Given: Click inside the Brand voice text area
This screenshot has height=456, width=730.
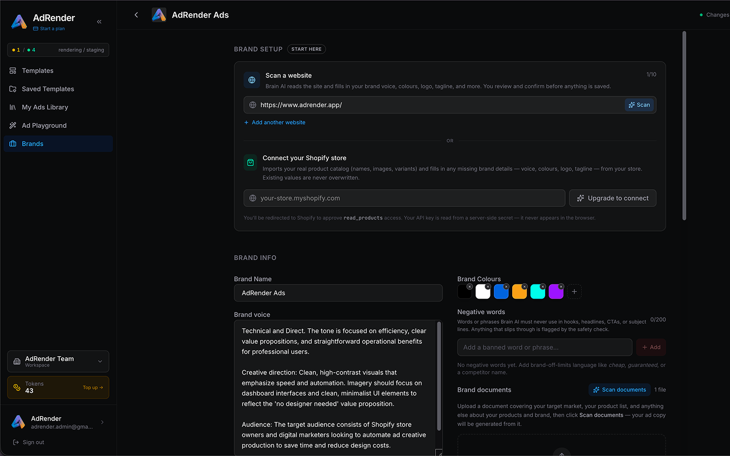Looking at the screenshot, I should [x=335, y=388].
